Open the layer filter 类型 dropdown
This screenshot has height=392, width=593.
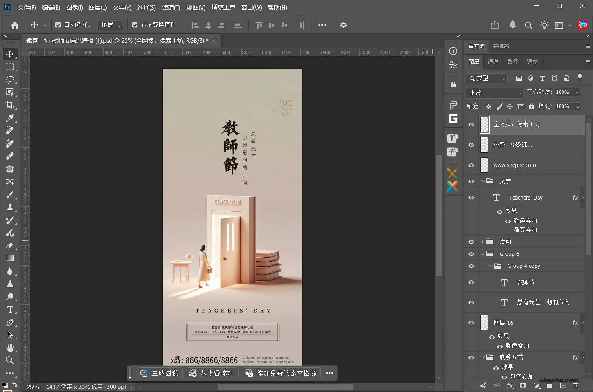point(487,78)
